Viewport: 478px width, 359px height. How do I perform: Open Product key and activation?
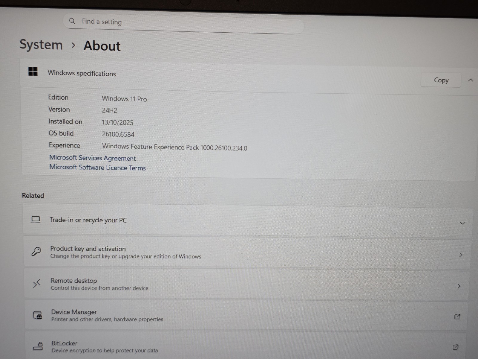point(247,252)
